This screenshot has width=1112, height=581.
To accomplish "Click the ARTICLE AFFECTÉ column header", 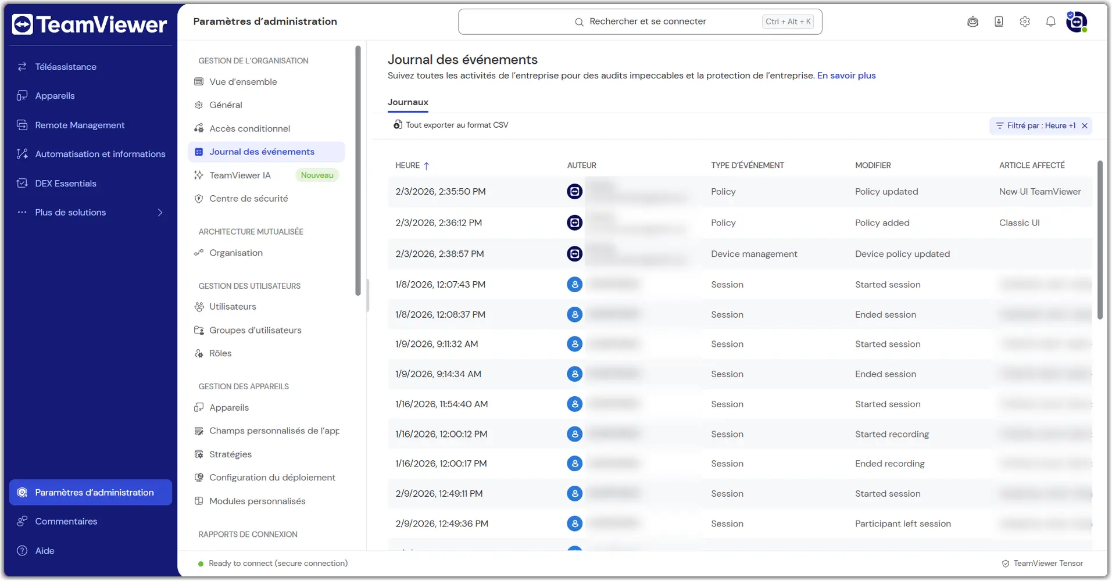I will [x=1032, y=166].
